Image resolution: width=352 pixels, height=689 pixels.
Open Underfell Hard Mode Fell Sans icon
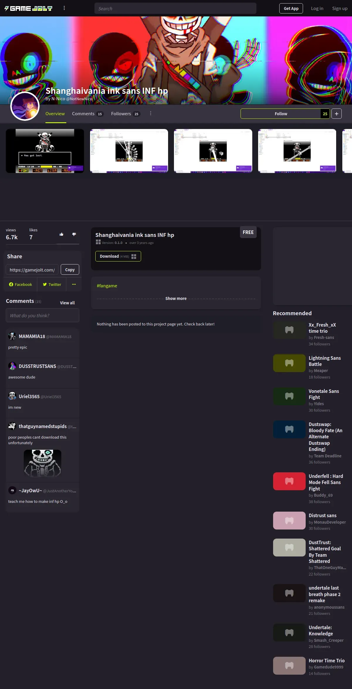289,481
